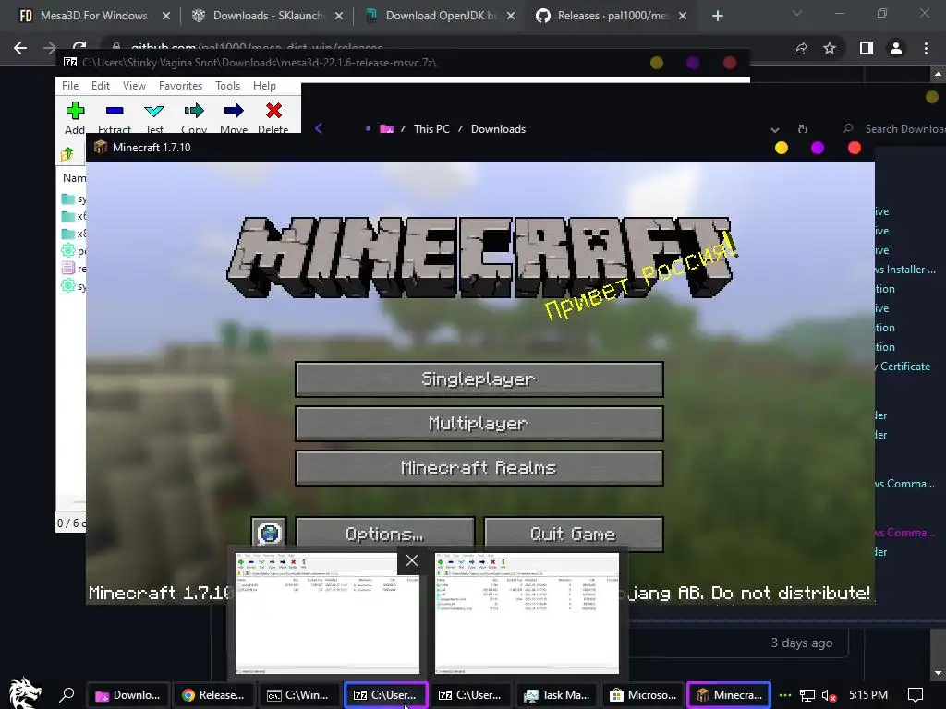This screenshot has height=709, width=946.
Task: Click the Copy arrow icon in 7-Zip
Action: [x=194, y=111]
